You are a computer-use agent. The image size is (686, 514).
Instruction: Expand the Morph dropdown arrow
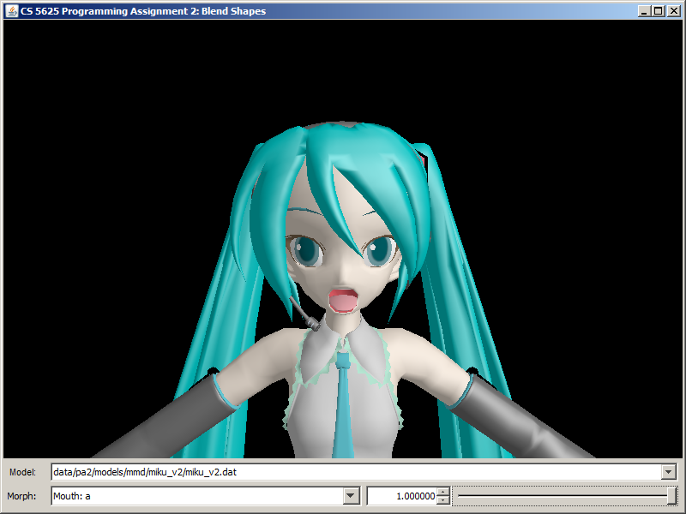click(x=350, y=496)
